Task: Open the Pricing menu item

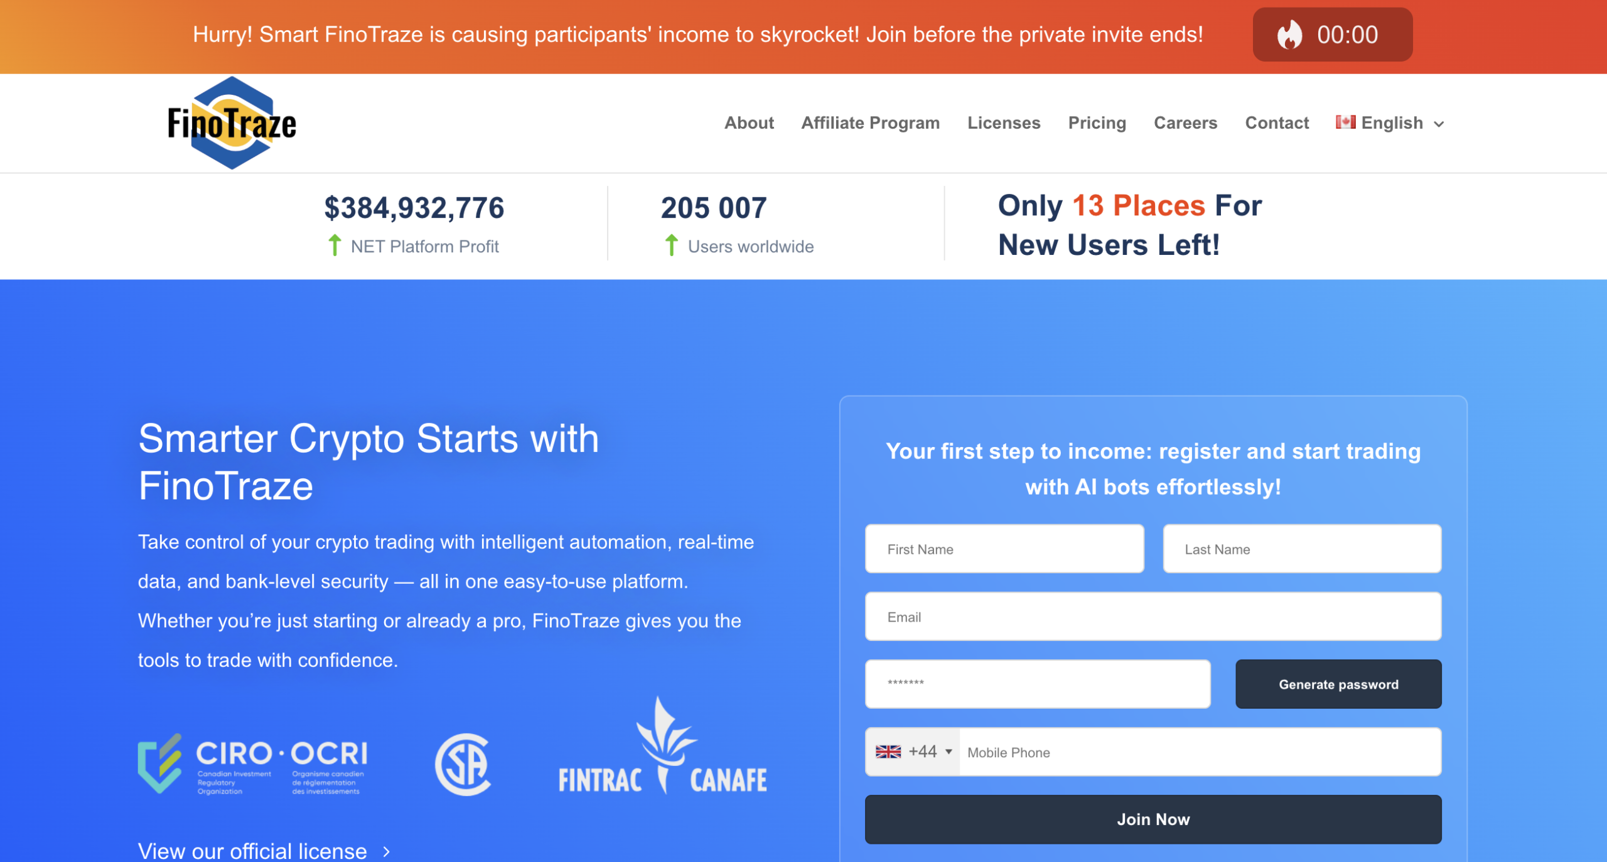Action: [x=1097, y=122]
